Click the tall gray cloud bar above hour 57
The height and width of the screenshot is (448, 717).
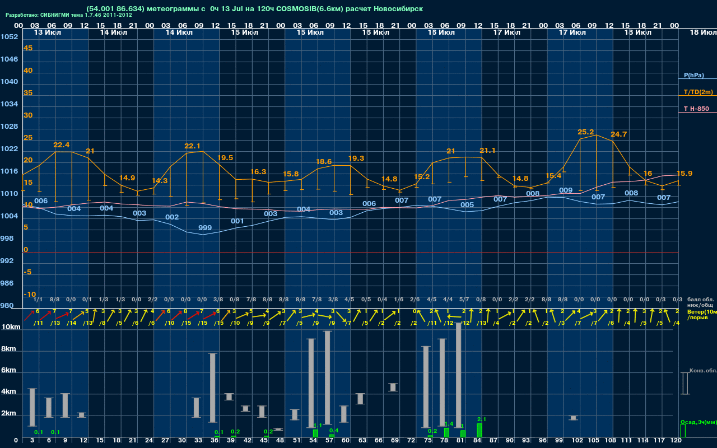coord(328,377)
